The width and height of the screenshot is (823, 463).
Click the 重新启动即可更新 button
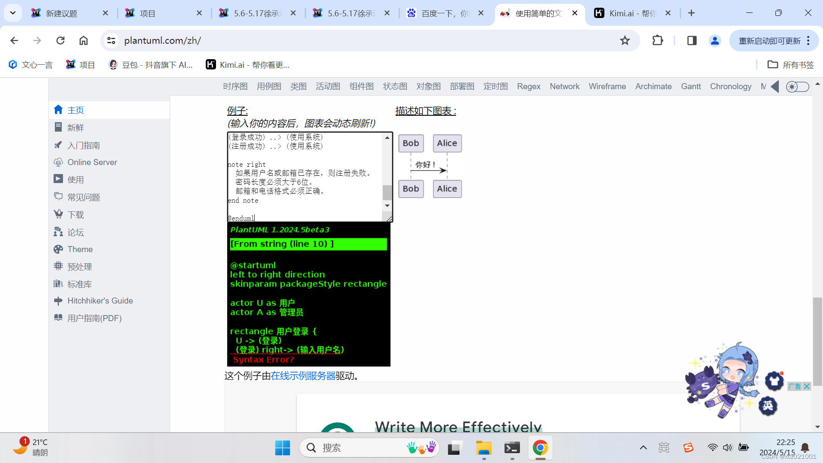coord(769,41)
